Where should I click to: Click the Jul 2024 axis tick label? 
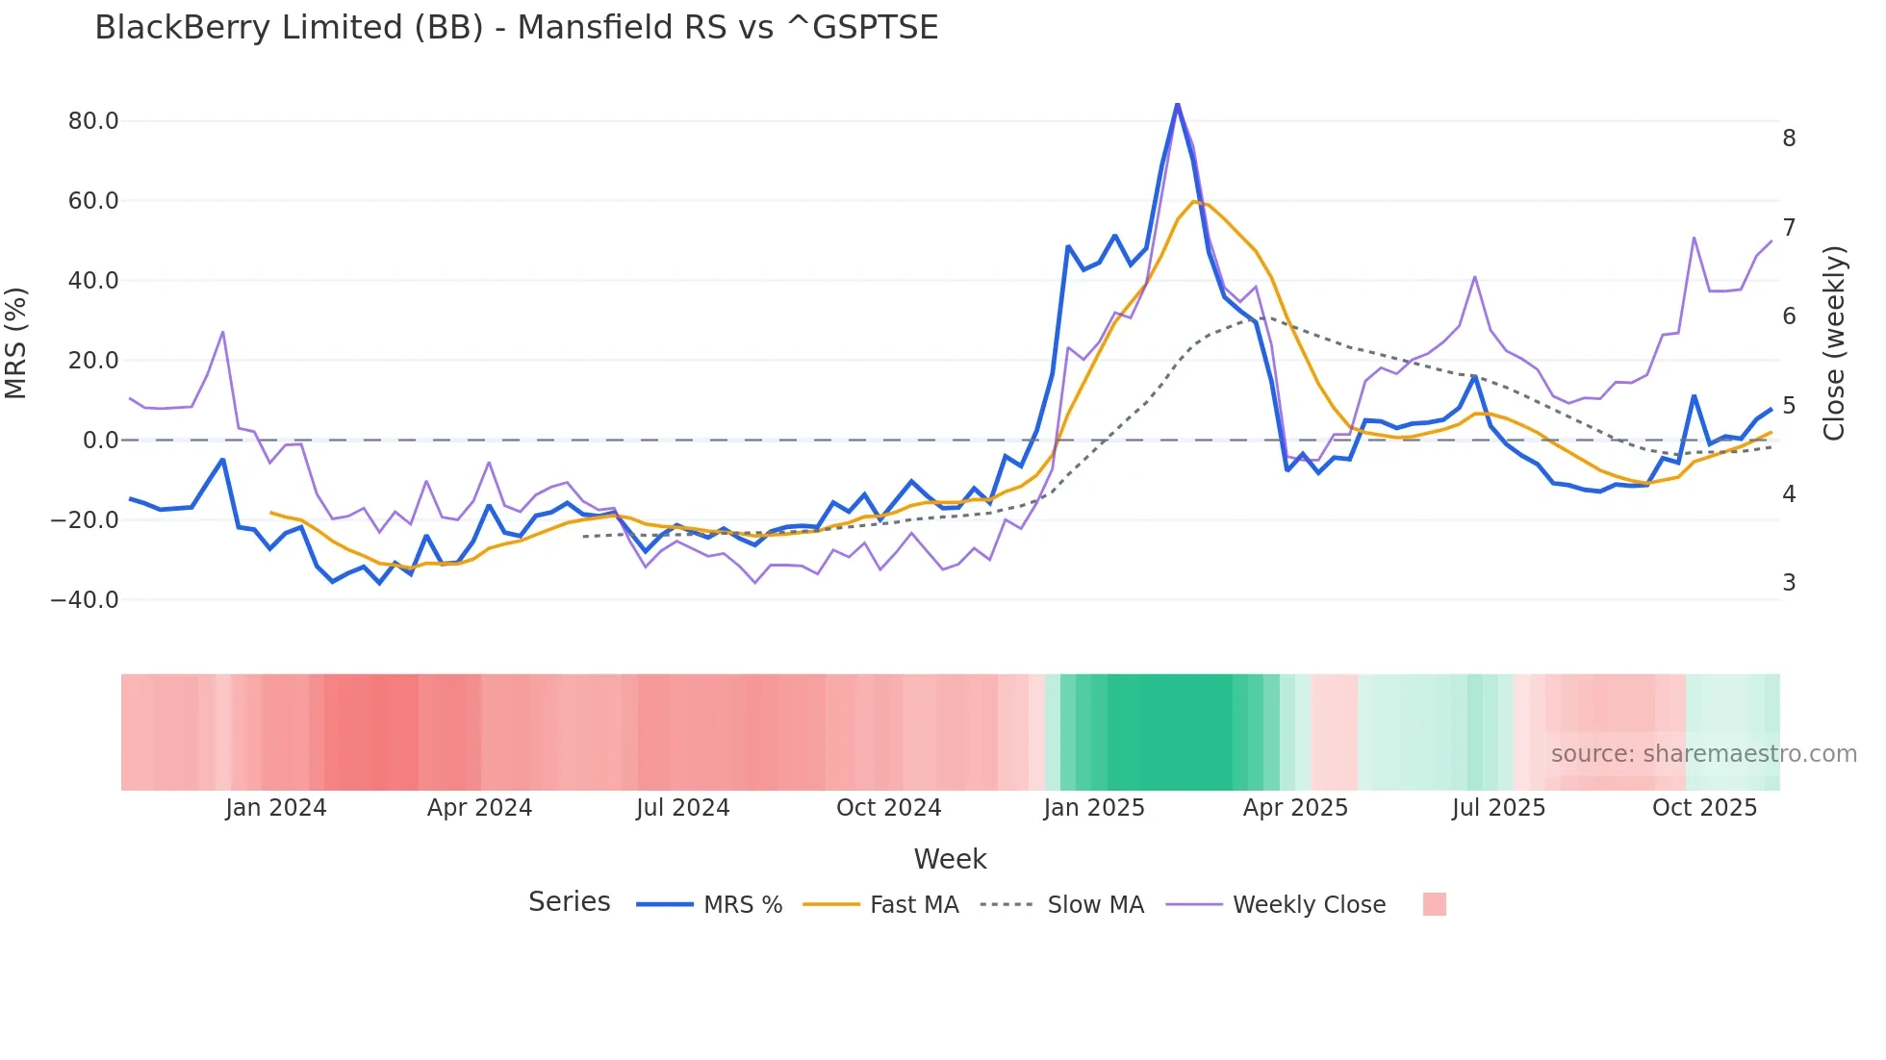(x=683, y=808)
